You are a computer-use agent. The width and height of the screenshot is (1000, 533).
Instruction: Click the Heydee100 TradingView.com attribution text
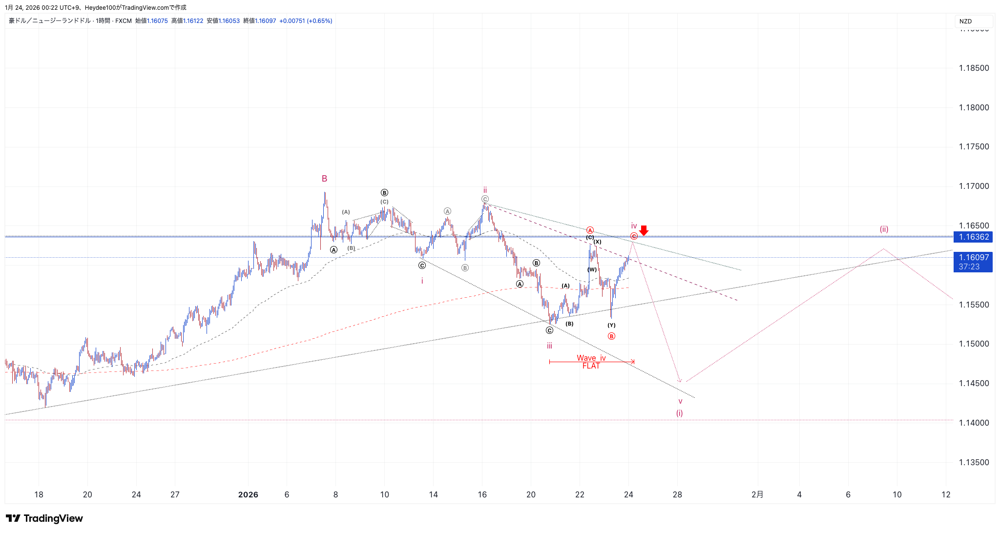click(x=135, y=7)
